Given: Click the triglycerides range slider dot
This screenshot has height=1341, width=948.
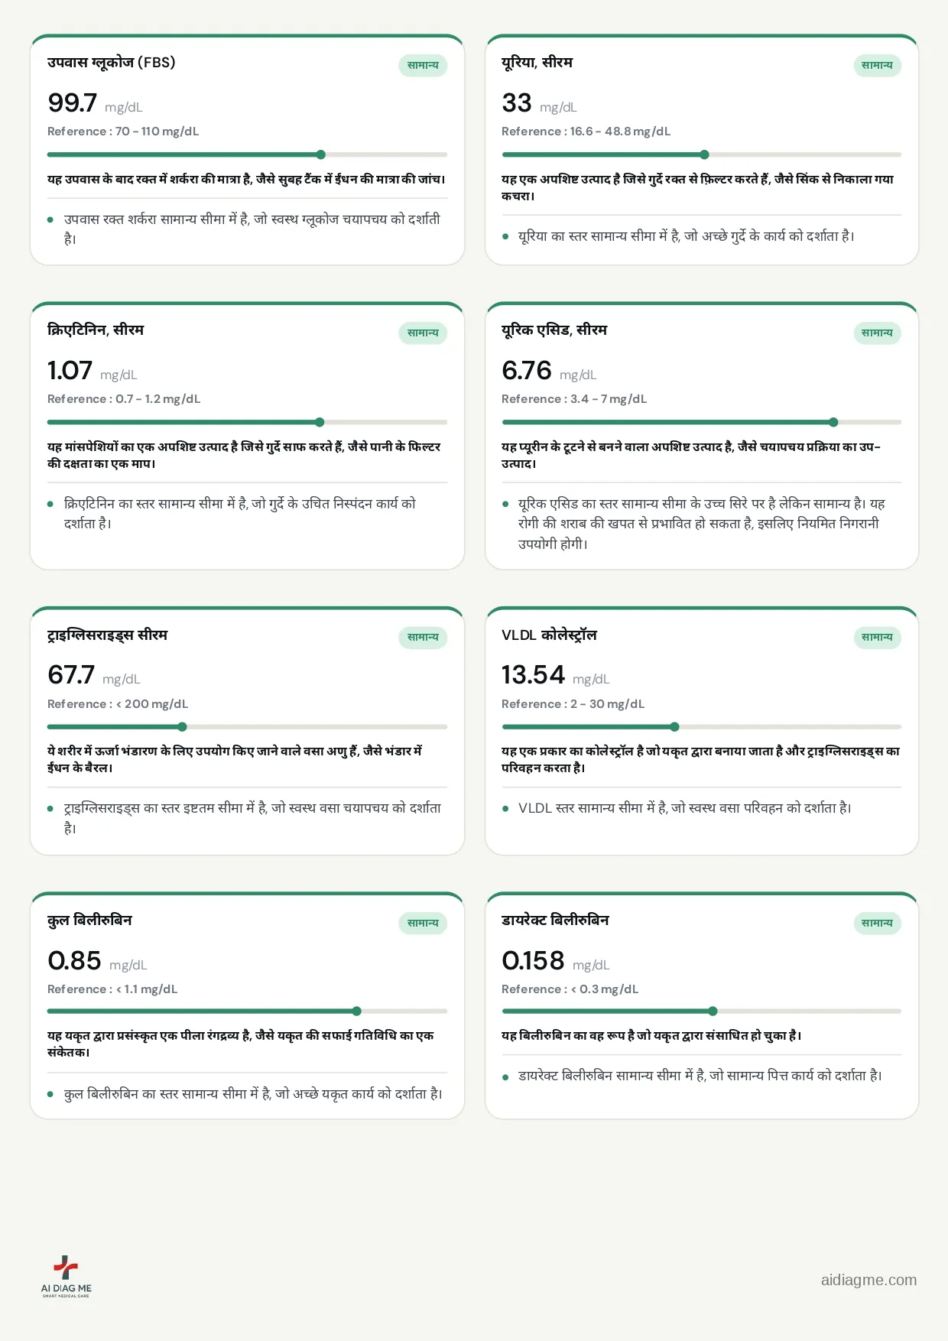Looking at the screenshot, I should (182, 727).
